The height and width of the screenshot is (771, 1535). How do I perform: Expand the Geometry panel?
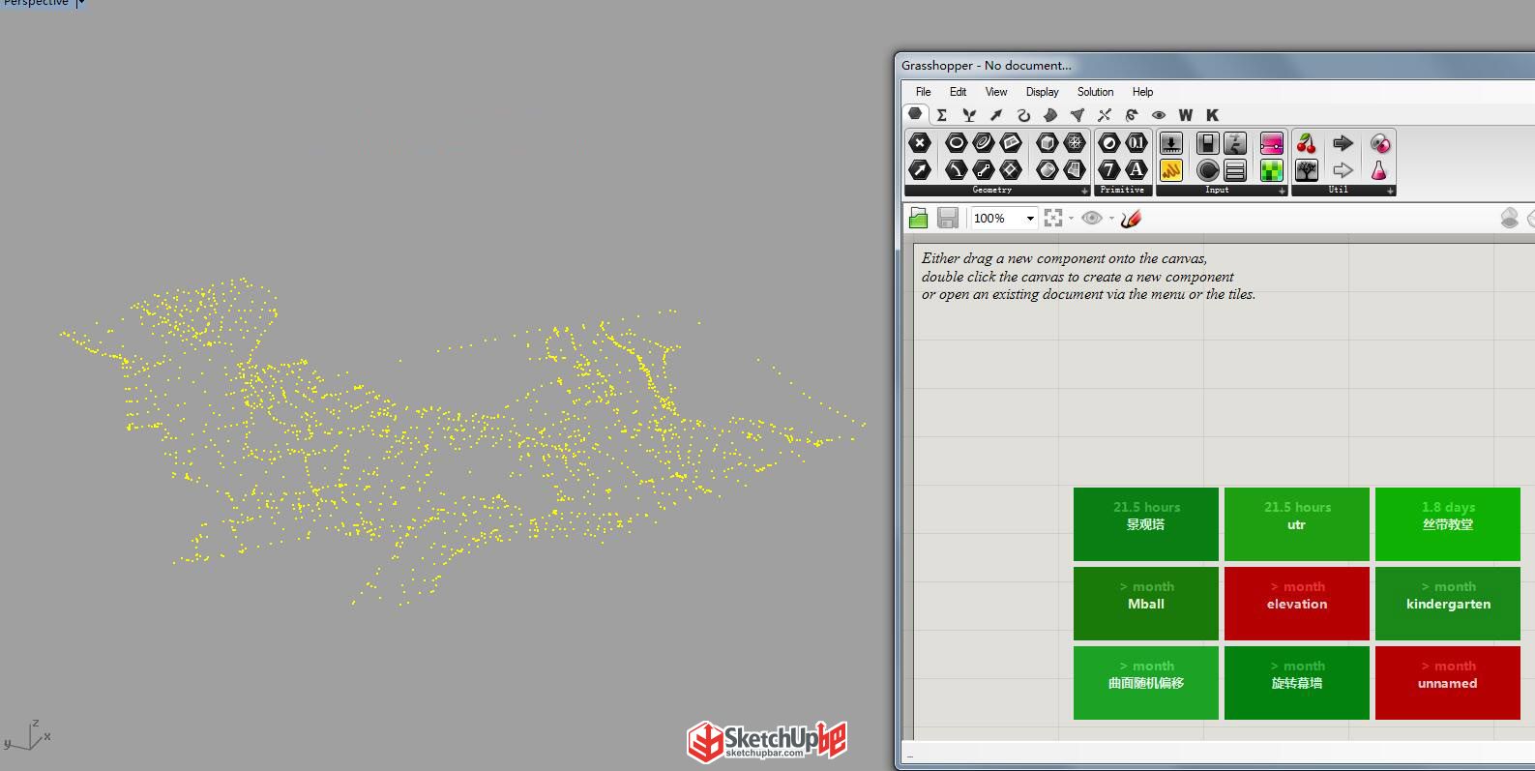click(x=1084, y=191)
